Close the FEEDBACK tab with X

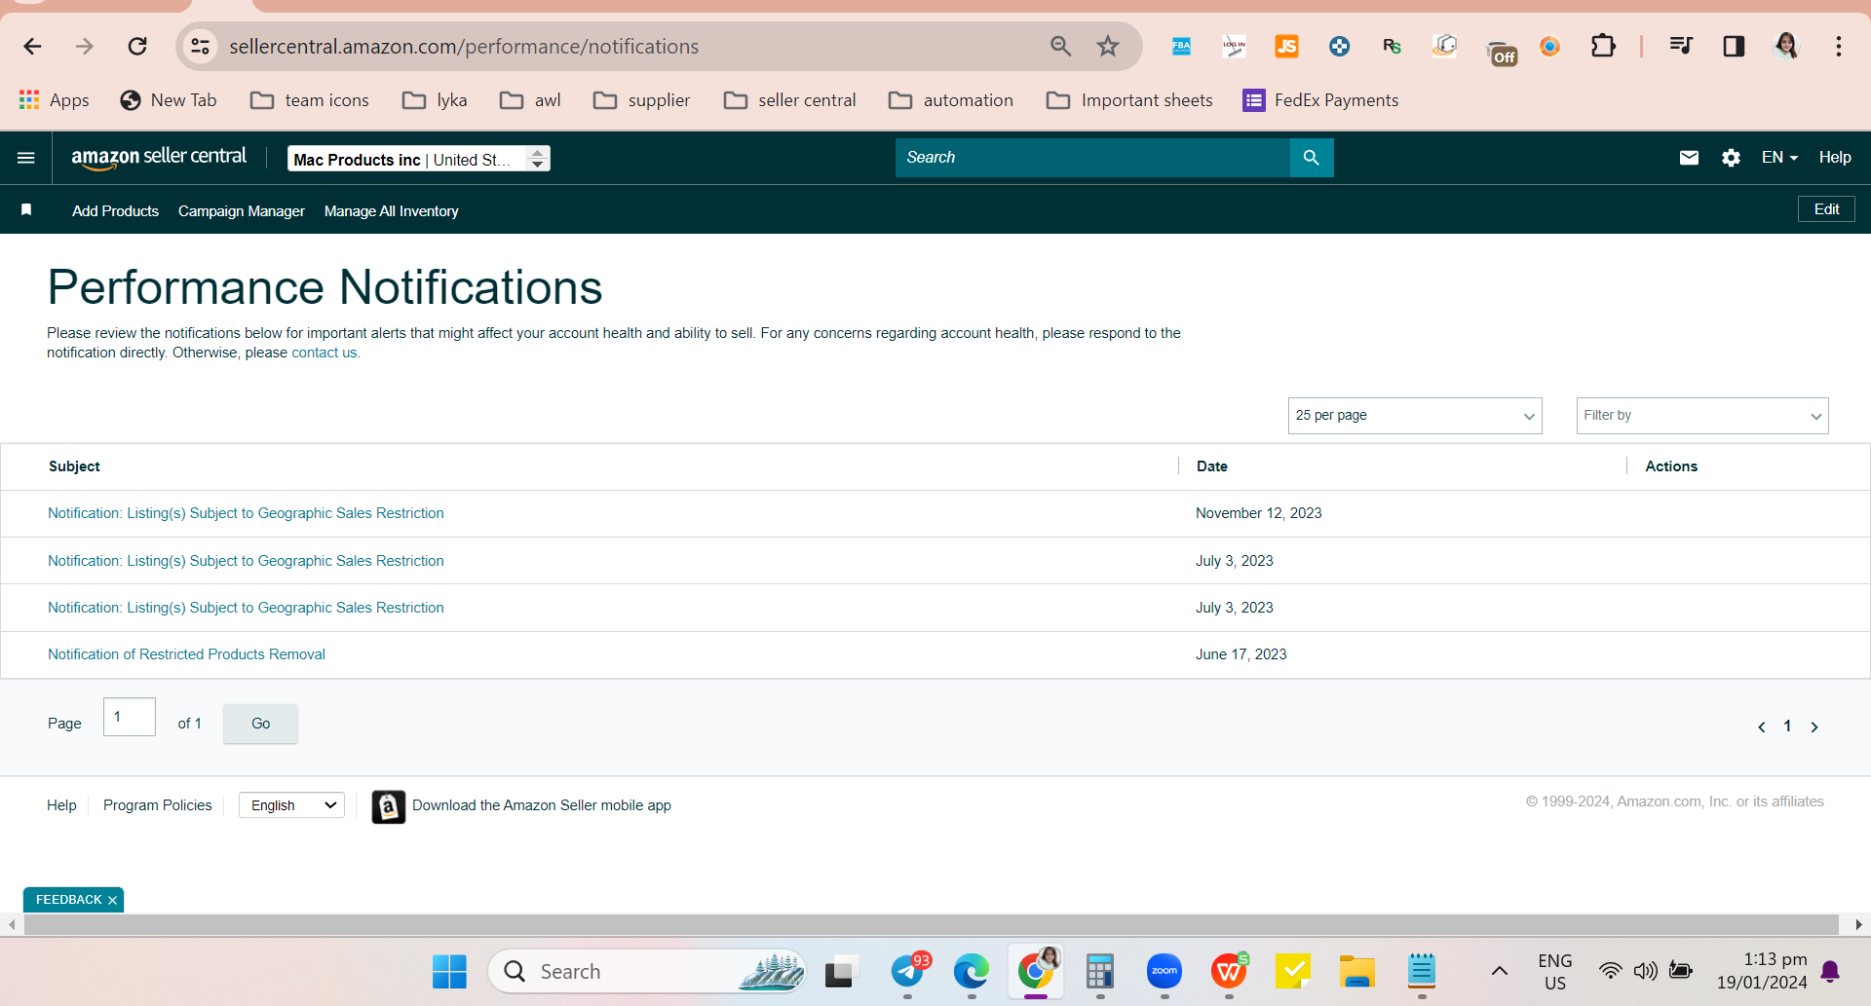pyautogui.click(x=113, y=900)
